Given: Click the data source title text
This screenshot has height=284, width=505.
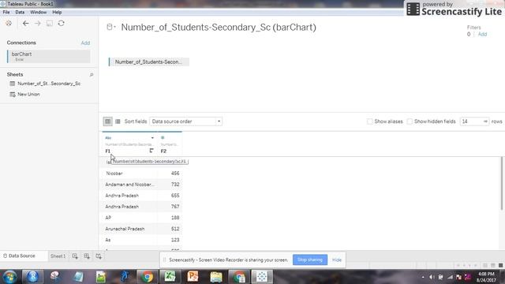Looking at the screenshot, I should (x=219, y=28).
